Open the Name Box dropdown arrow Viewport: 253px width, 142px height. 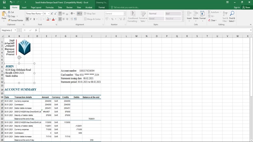pos(15,30)
